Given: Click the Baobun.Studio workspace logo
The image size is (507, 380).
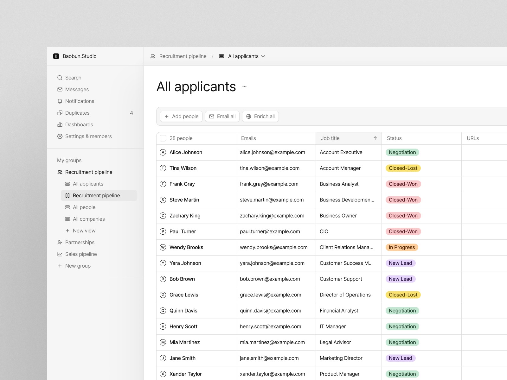Looking at the screenshot, I should click(56, 56).
